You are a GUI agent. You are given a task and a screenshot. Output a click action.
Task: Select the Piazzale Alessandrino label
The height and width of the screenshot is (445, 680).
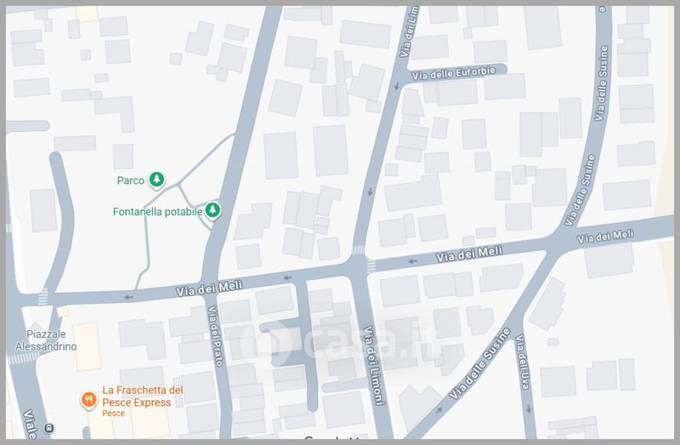click(x=46, y=341)
